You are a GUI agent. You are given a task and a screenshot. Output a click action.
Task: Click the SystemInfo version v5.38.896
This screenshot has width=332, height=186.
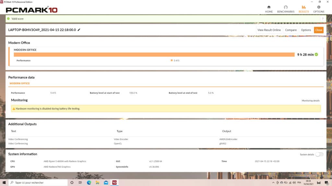(x=154, y=167)
